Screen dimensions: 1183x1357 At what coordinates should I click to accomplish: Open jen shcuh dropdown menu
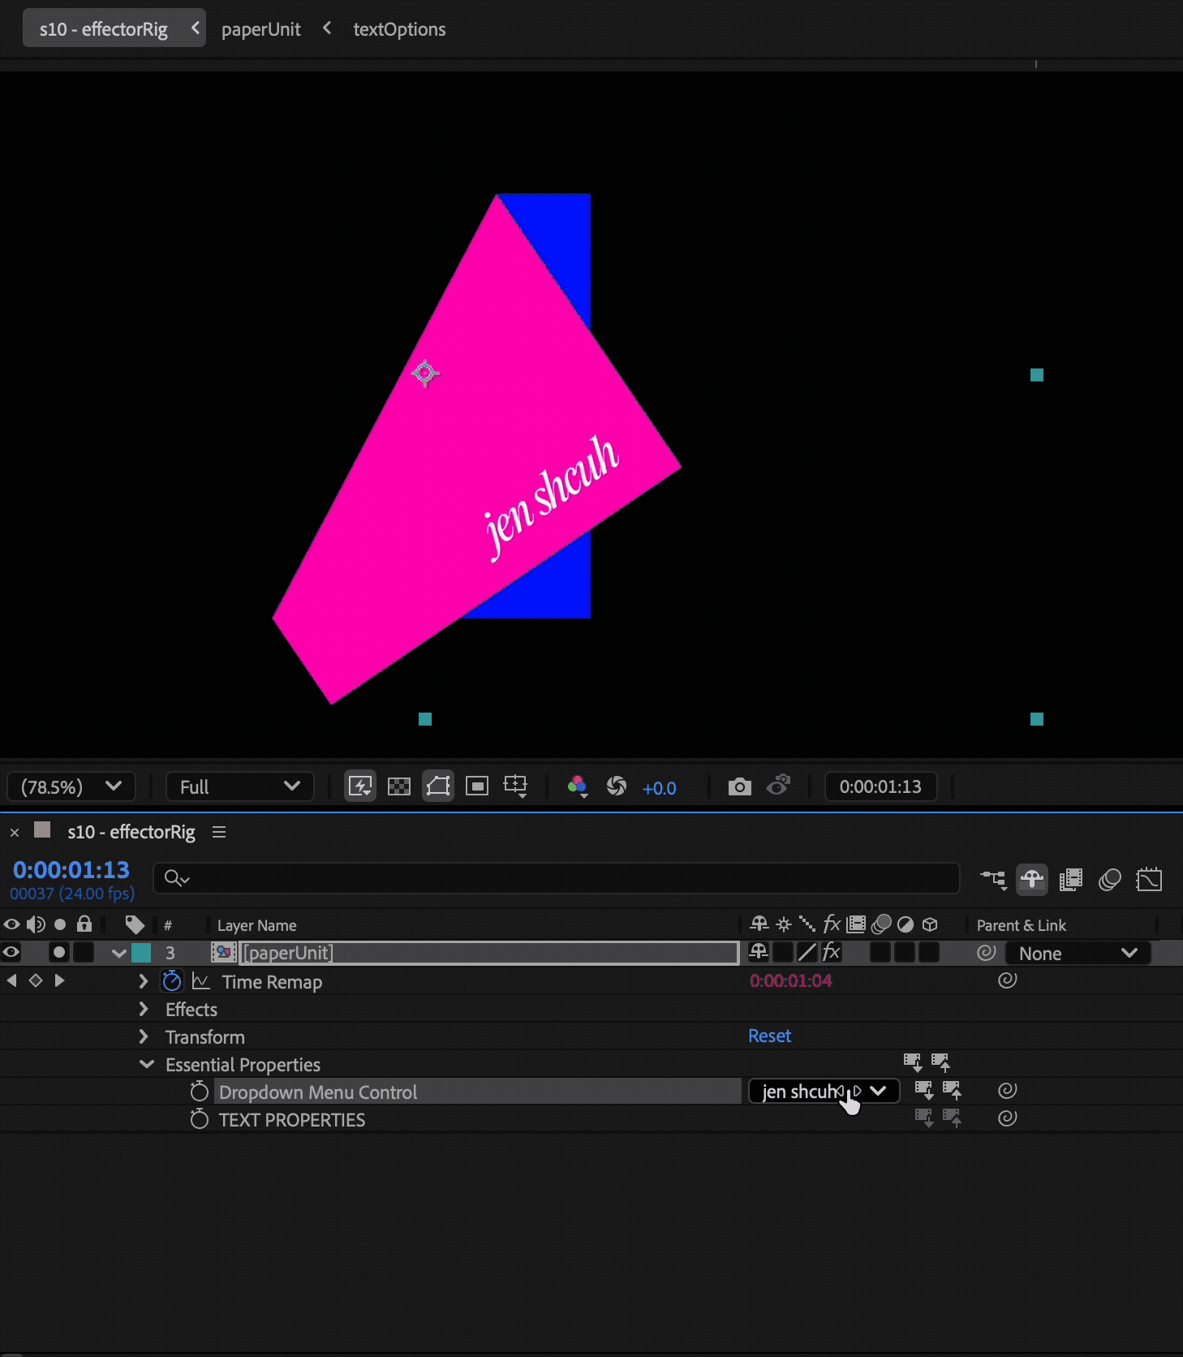coord(824,1091)
